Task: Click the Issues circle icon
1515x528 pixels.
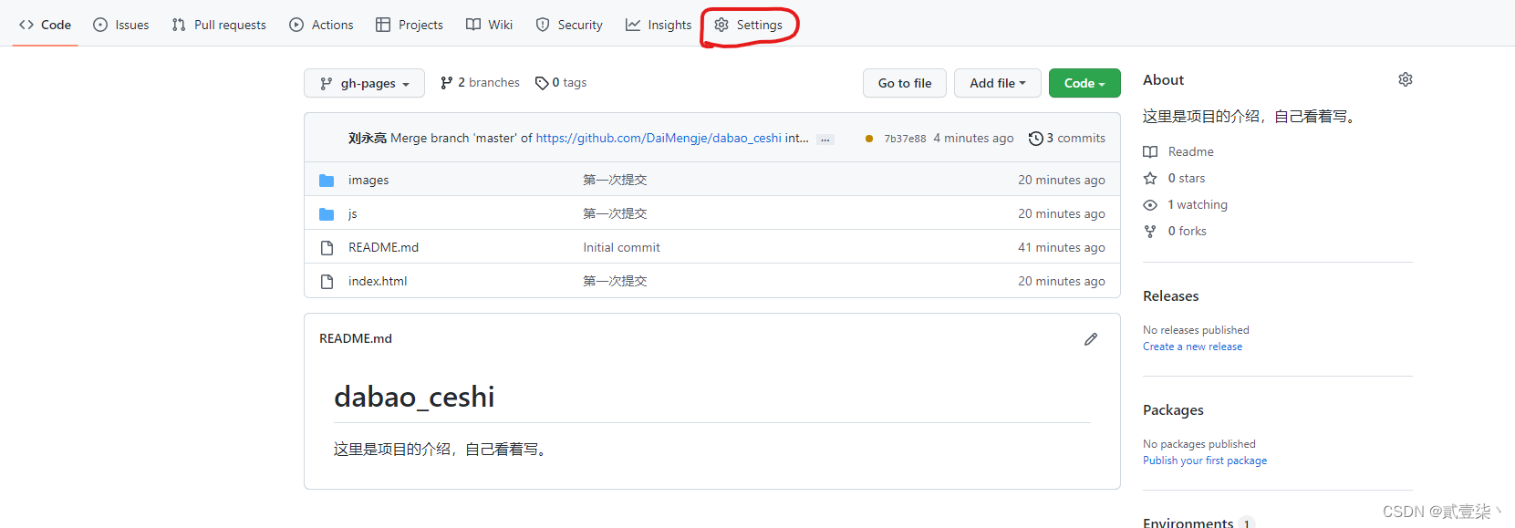Action: click(100, 25)
